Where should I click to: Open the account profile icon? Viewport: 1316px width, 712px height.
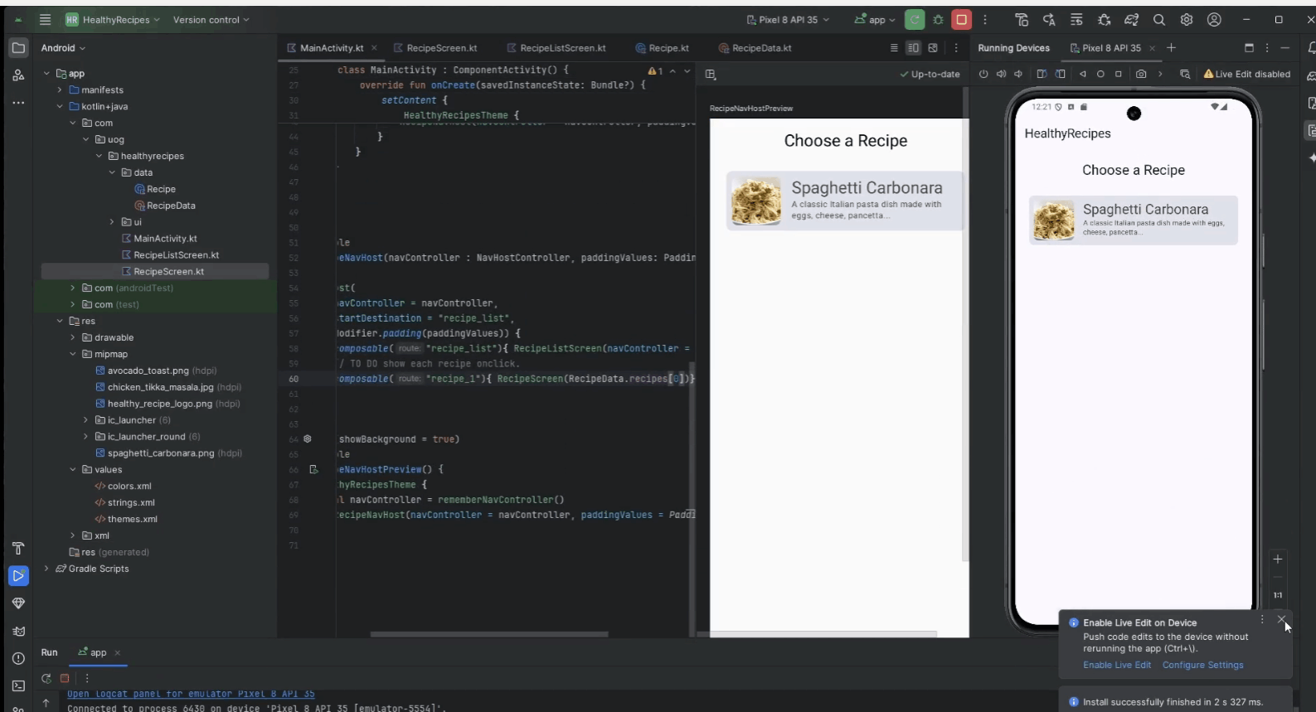coord(1214,20)
